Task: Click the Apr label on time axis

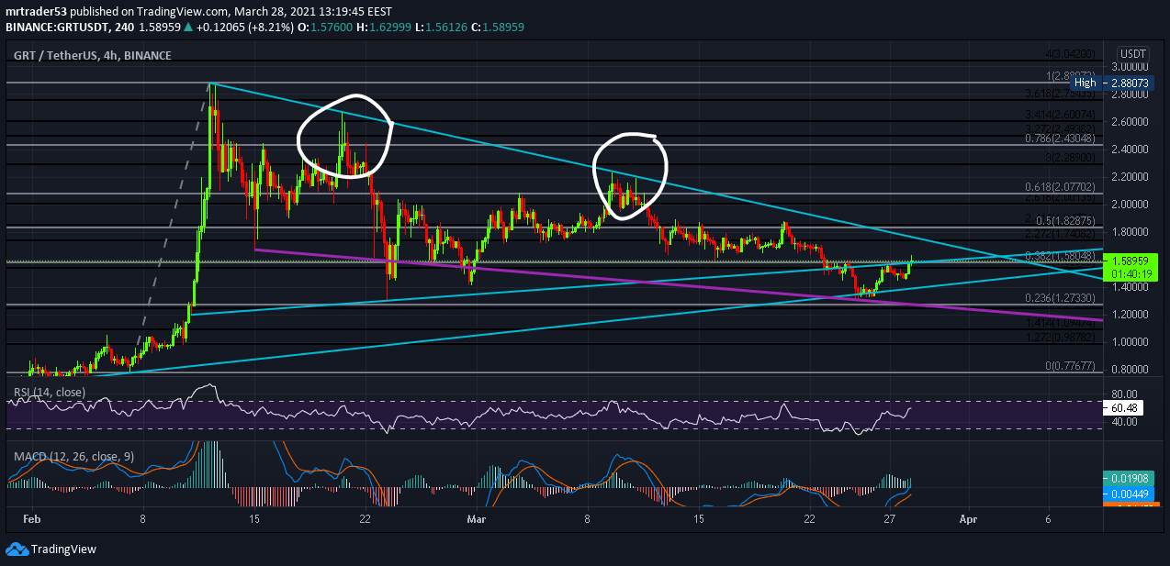Action: pos(968,518)
